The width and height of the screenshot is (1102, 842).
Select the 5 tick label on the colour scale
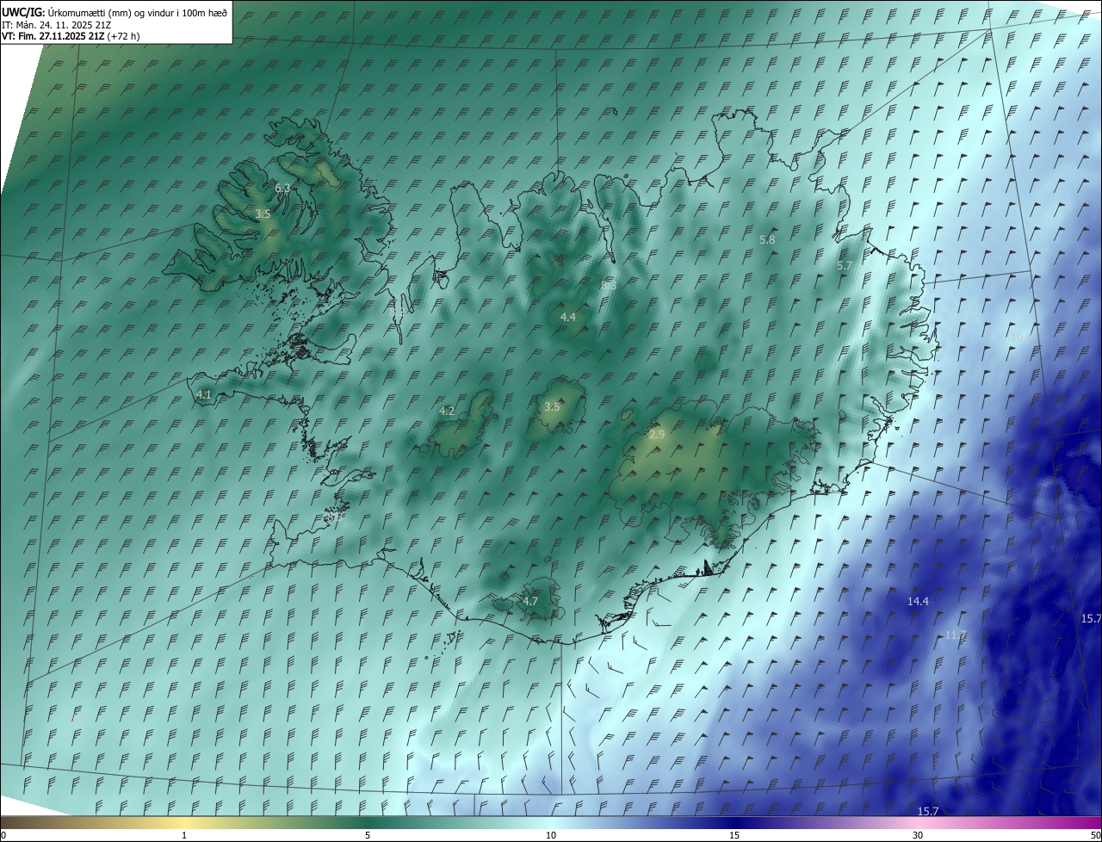368,835
